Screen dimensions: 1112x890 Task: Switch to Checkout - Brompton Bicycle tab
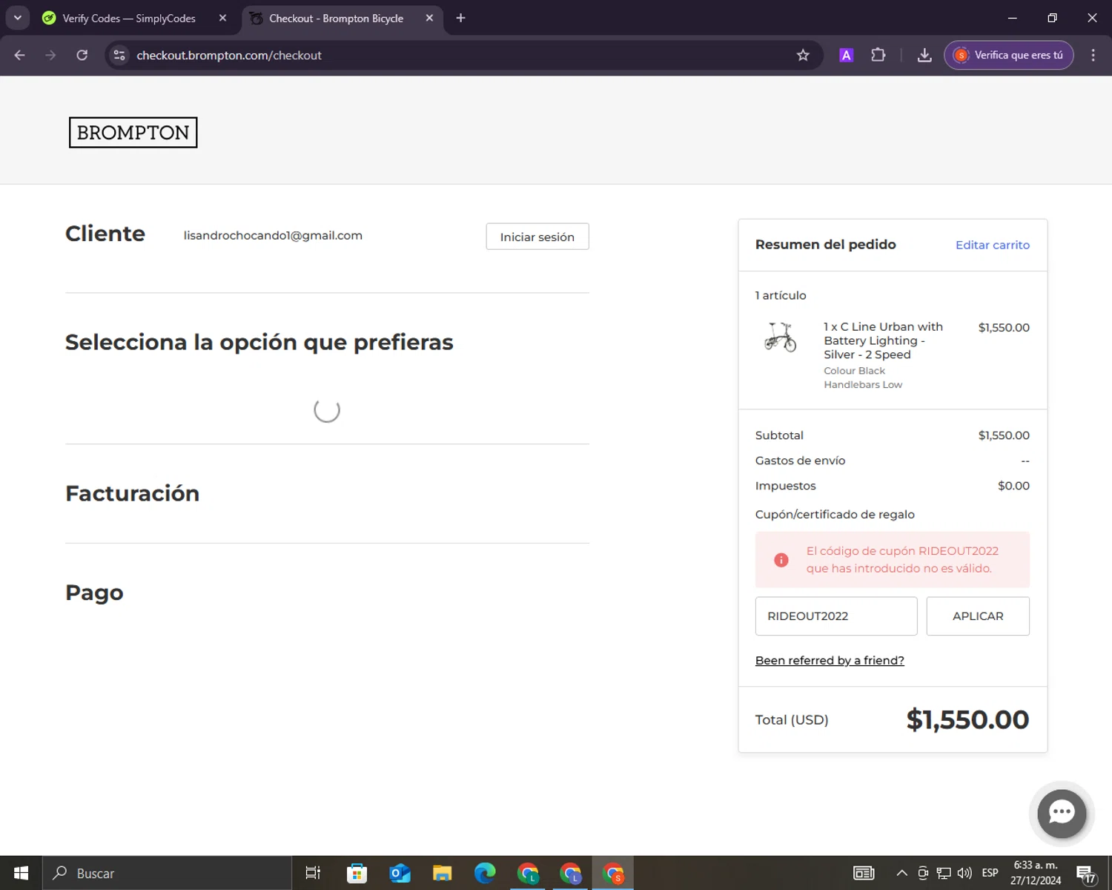[x=337, y=18]
